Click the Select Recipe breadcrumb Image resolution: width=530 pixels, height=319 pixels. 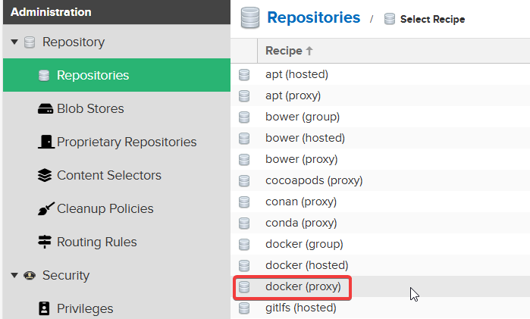click(432, 19)
